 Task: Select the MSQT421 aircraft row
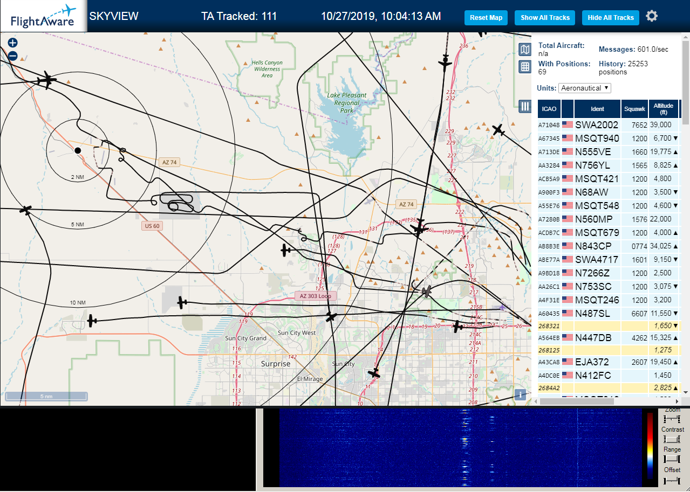point(609,178)
